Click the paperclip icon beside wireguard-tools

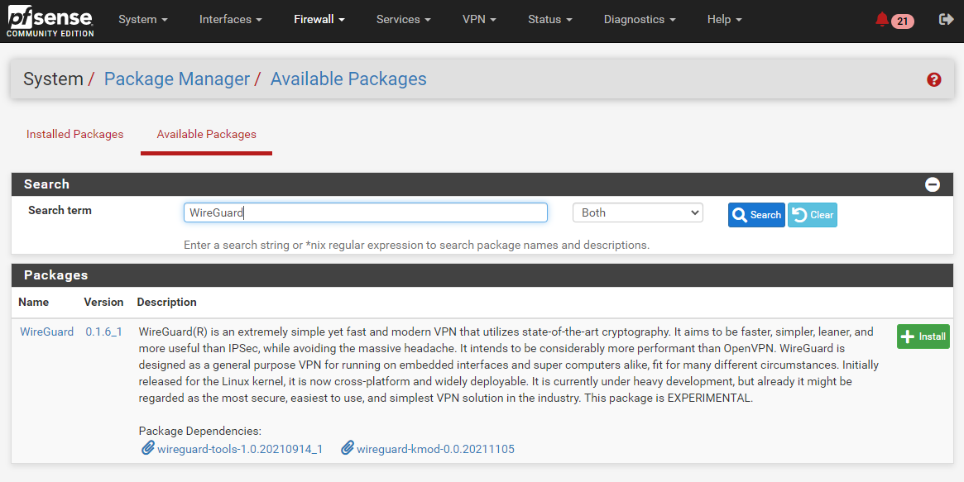tap(148, 448)
